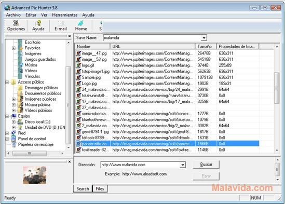Click the Dirección URL input field
The height and width of the screenshot is (204, 285).
pyautogui.click(x=140, y=165)
